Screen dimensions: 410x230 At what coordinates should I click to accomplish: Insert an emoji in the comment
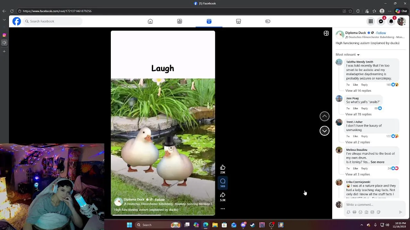pyautogui.click(x=360, y=212)
